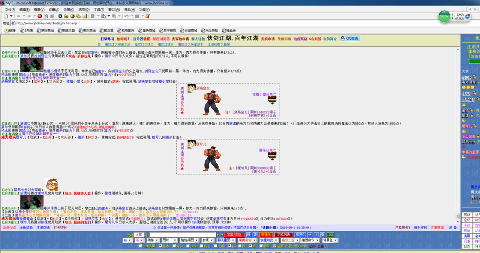Toggle the 自动清屏 checkbox
This screenshot has height=253, width=480.
pyautogui.click(x=140, y=246)
